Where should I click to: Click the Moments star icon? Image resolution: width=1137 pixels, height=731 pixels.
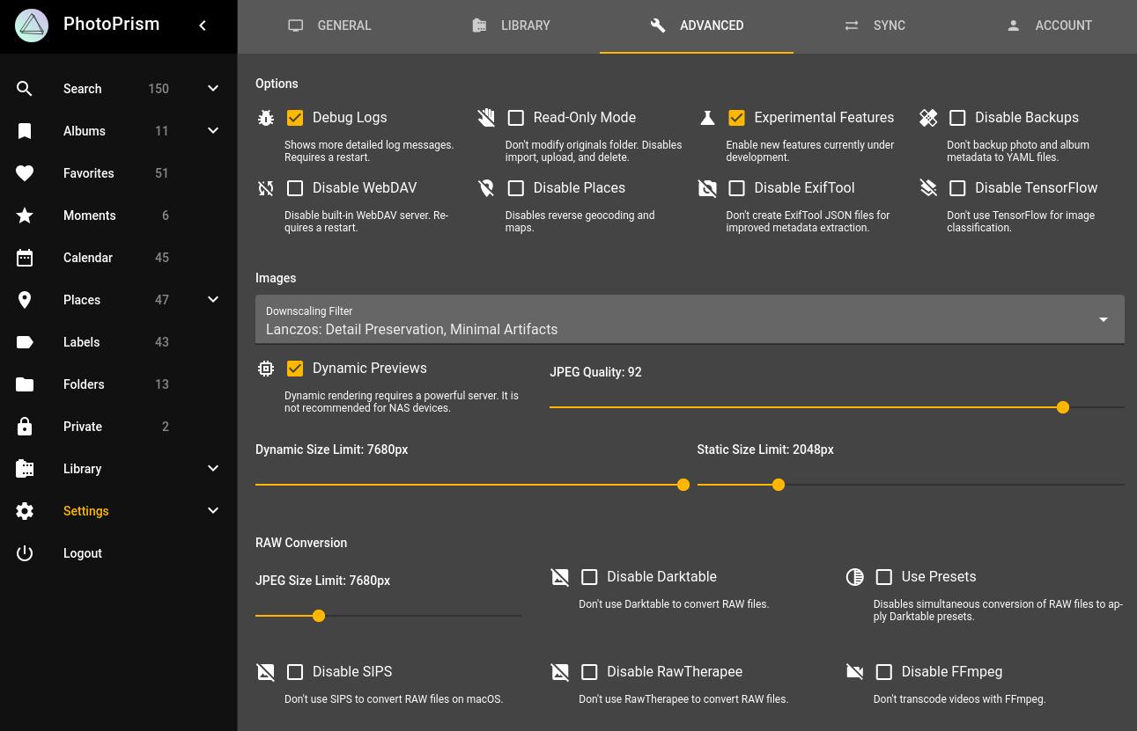point(25,216)
